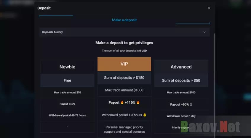
Task: Close the Deposit dialog
Action: pos(209,8)
